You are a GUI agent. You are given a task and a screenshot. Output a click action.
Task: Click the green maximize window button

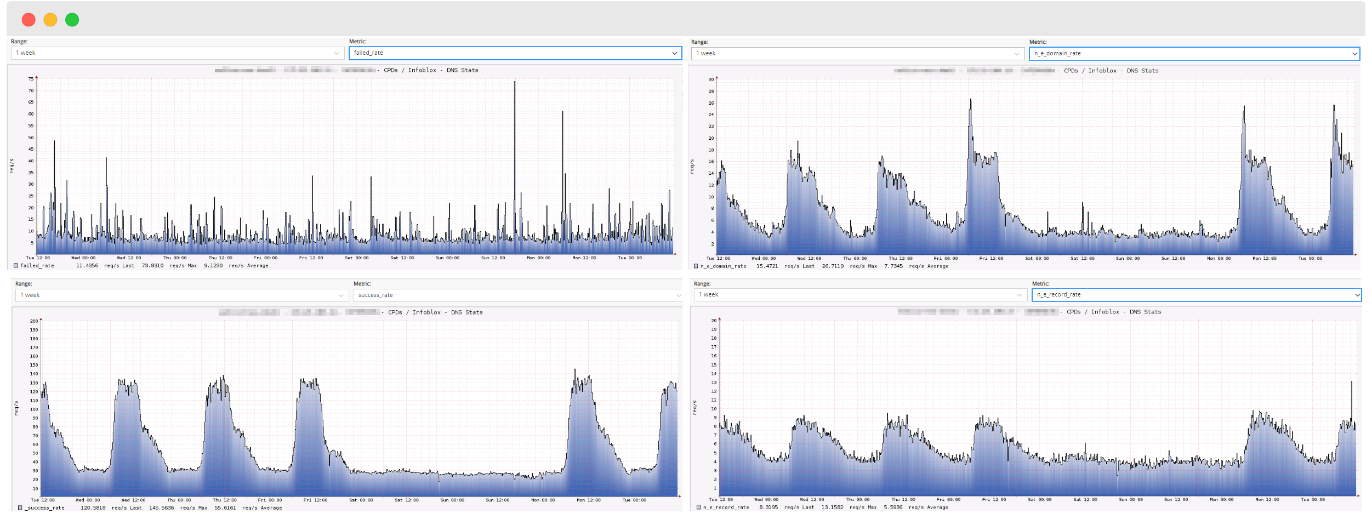pos(72,20)
